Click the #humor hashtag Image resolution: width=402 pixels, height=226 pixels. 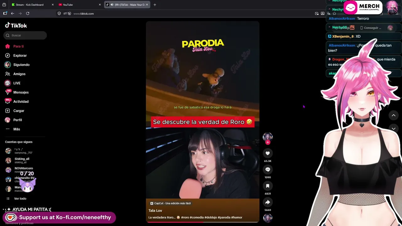(237, 218)
